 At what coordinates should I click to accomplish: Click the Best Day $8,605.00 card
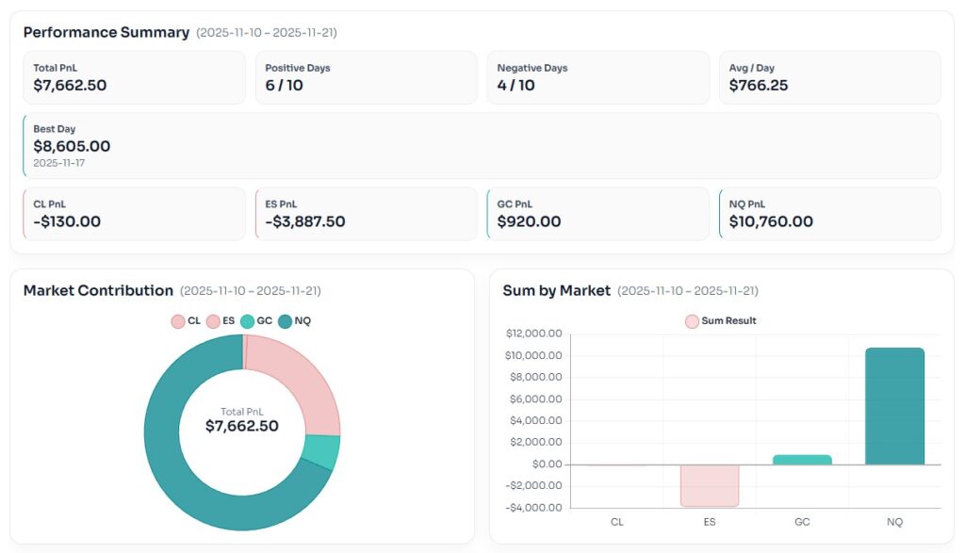coord(482,146)
